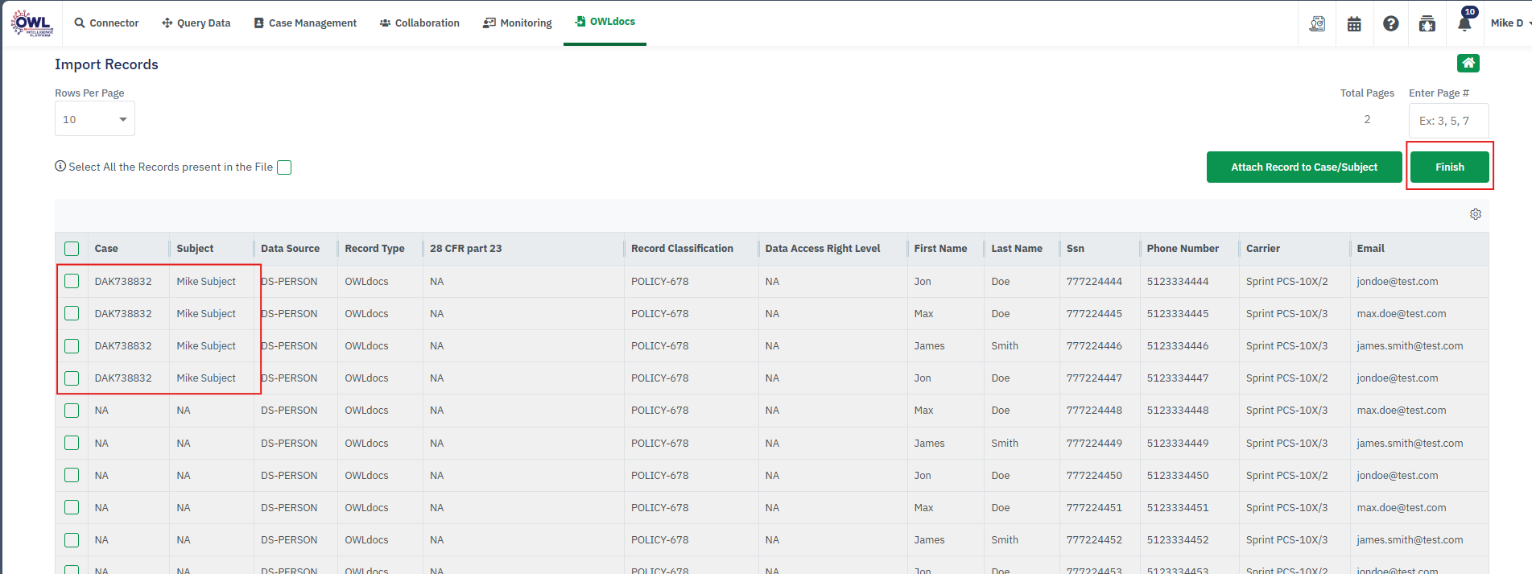
Task: Switch to the OWLdocs tab
Action: [x=605, y=22]
